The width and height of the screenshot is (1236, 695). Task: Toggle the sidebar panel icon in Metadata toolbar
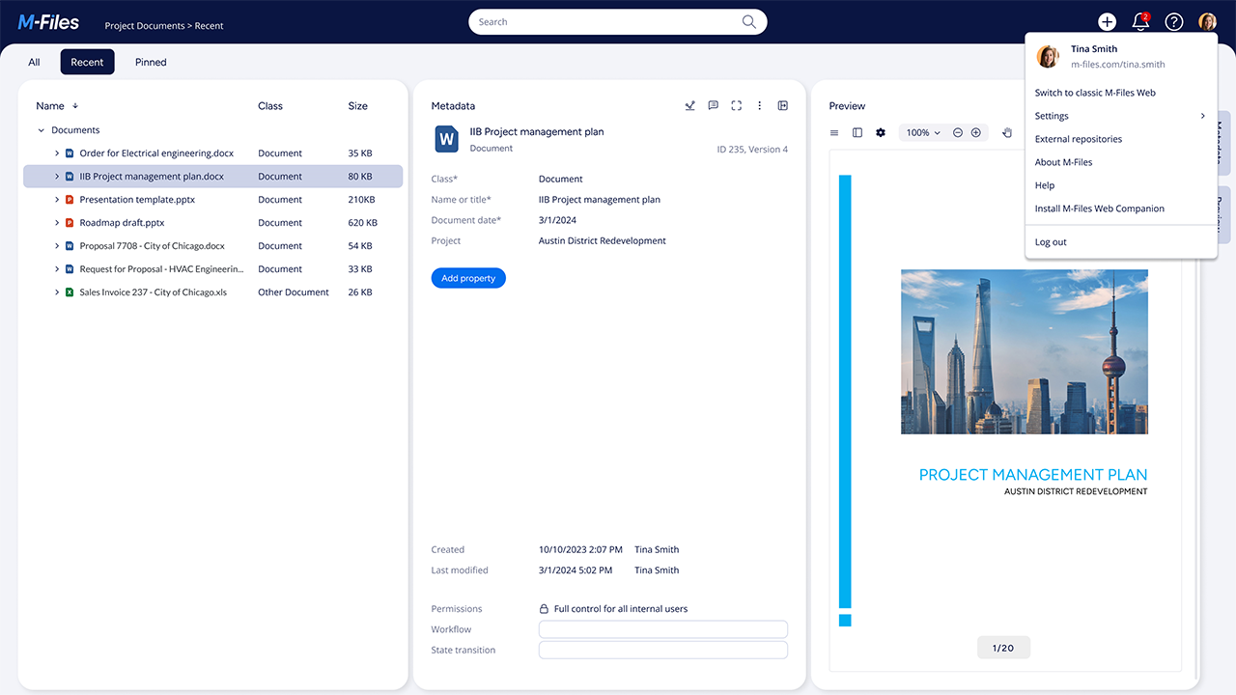coord(782,105)
